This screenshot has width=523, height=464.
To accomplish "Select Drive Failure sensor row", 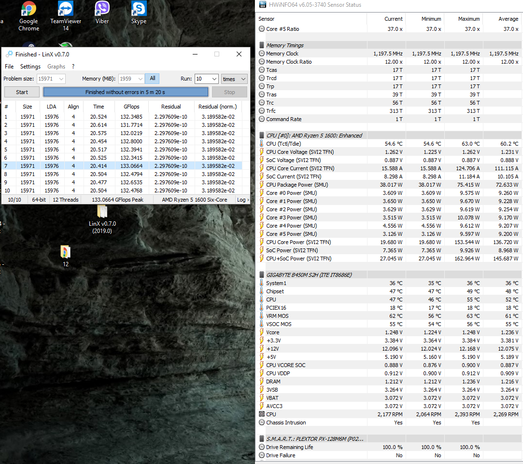I will click(x=389, y=455).
